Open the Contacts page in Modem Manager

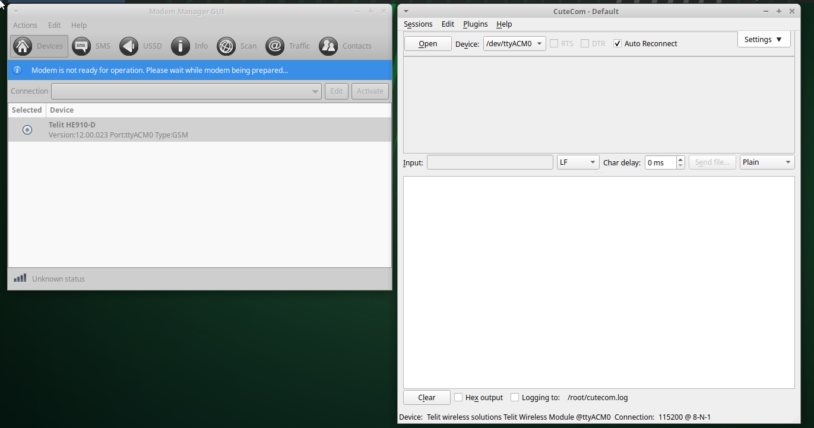pyautogui.click(x=346, y=46)
